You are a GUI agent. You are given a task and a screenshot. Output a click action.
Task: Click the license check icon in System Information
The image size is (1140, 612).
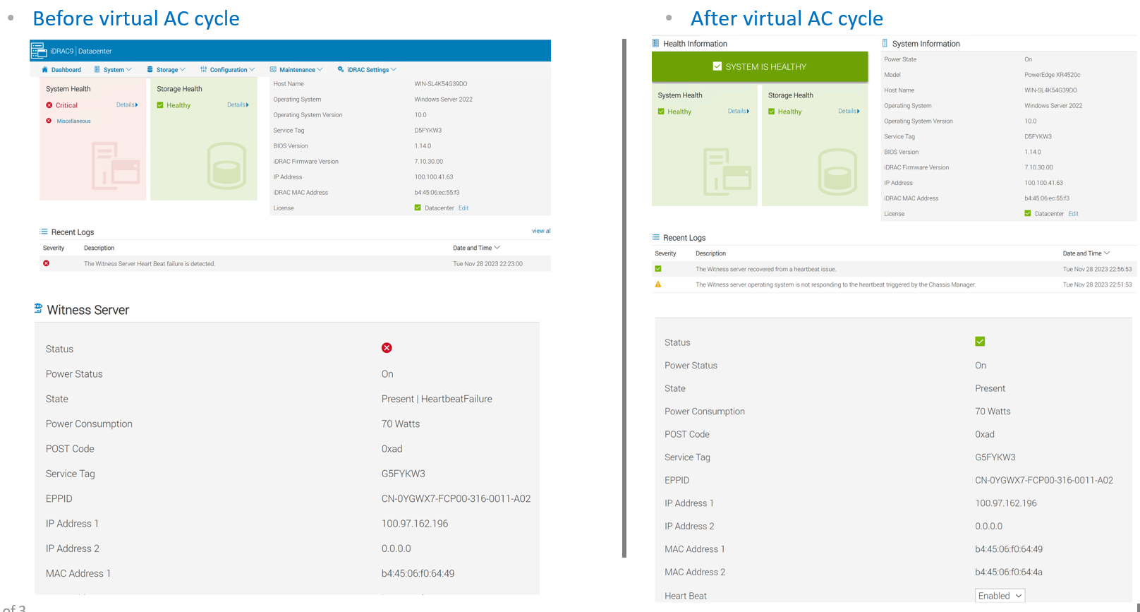point(1028,213)
